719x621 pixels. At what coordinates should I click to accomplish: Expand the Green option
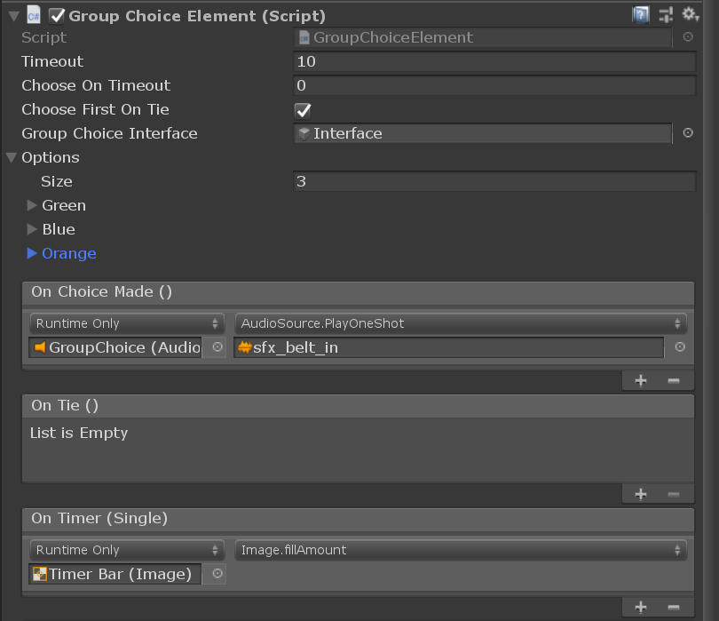tap(32, 205)
